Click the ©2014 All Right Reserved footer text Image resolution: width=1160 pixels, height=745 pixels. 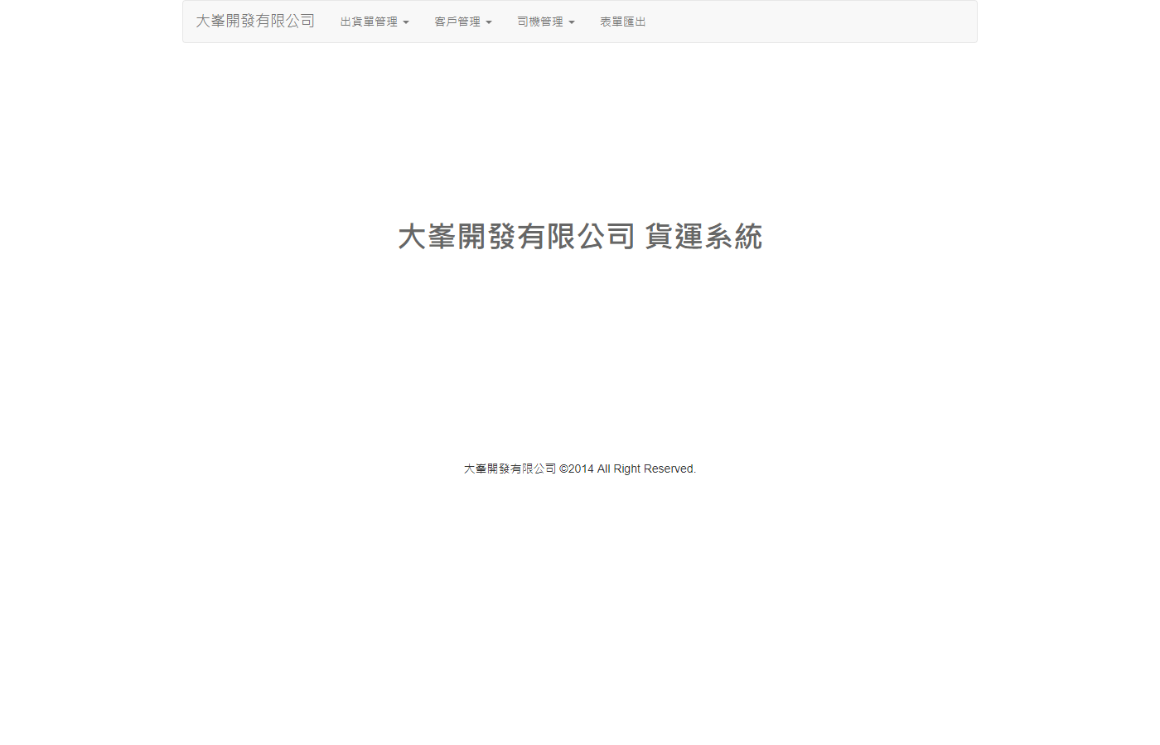click(x=627, y=469)
